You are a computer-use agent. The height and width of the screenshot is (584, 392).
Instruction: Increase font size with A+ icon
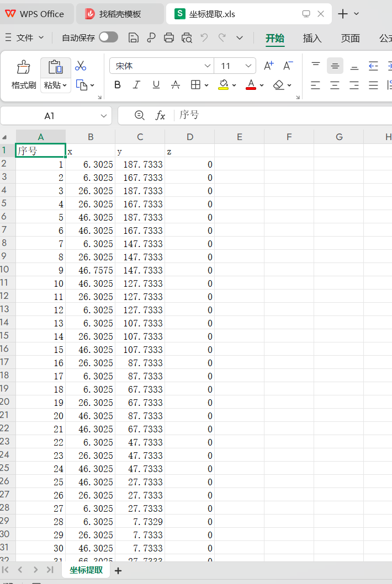click(269, 66)
